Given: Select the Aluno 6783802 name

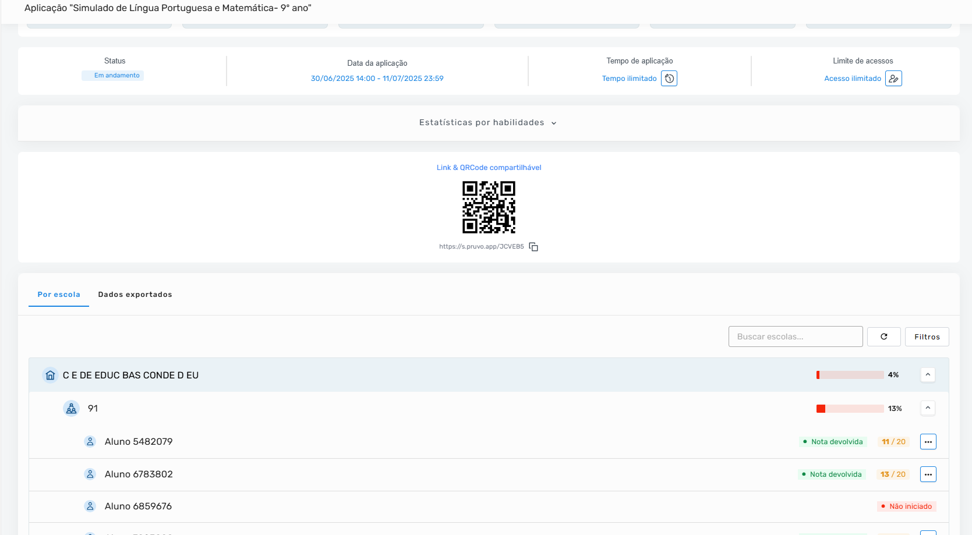Looking at the screenshot, I should [x=139, y=474].
